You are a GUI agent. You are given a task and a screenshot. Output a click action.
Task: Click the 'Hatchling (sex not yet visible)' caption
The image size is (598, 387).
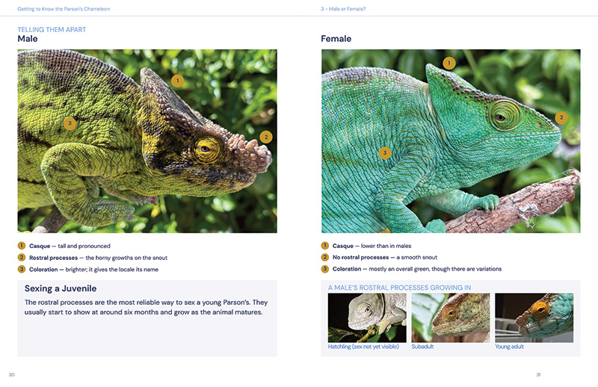(x=363, y=347)
